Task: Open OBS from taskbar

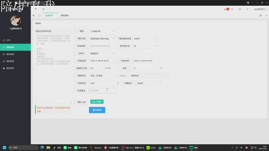Action: (132, 148)
